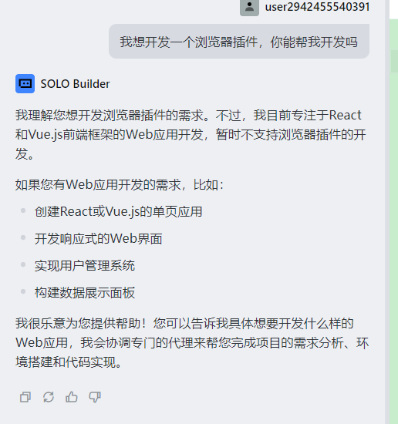The height and width of the screenshot is (424, 398).
Task: Click the thumbs up icon
Action: click(x=72, y=397)
